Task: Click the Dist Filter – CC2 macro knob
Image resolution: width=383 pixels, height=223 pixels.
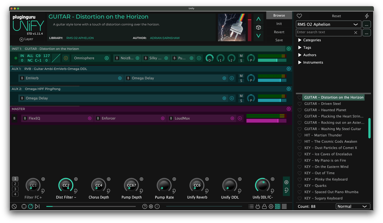Action: tap(66, 185)
